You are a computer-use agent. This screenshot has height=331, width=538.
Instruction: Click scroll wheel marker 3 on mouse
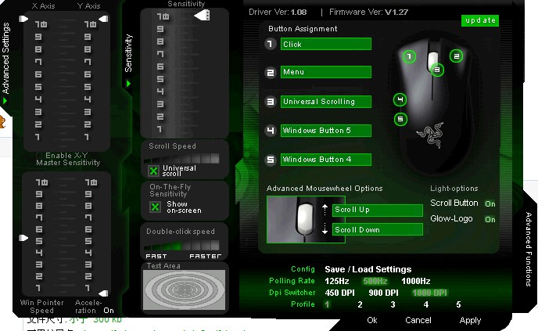[x=437, y=70]
